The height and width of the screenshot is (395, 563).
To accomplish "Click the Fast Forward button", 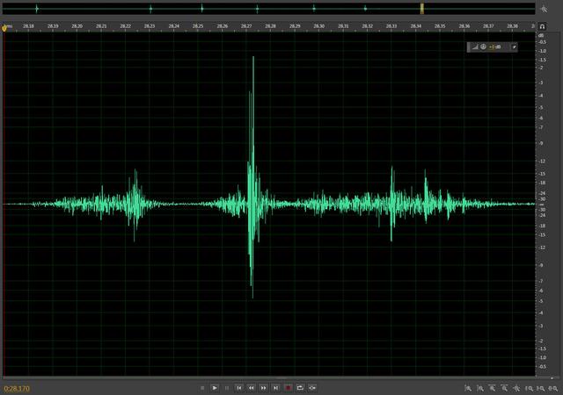I will (x=264, y=388).
